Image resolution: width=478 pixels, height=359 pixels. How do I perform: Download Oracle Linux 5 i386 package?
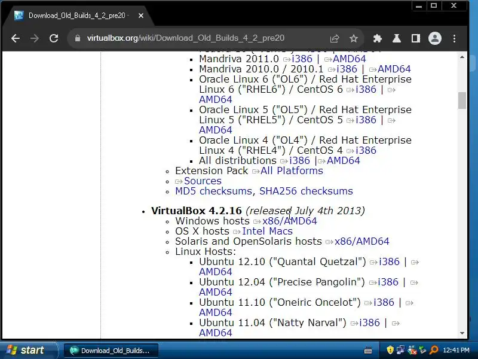tap(366, 120)
